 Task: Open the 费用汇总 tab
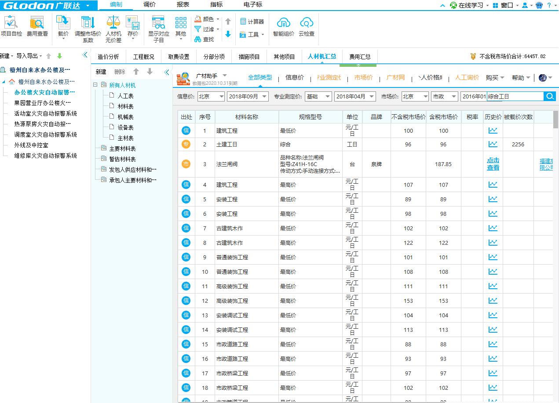pos(360,57)
